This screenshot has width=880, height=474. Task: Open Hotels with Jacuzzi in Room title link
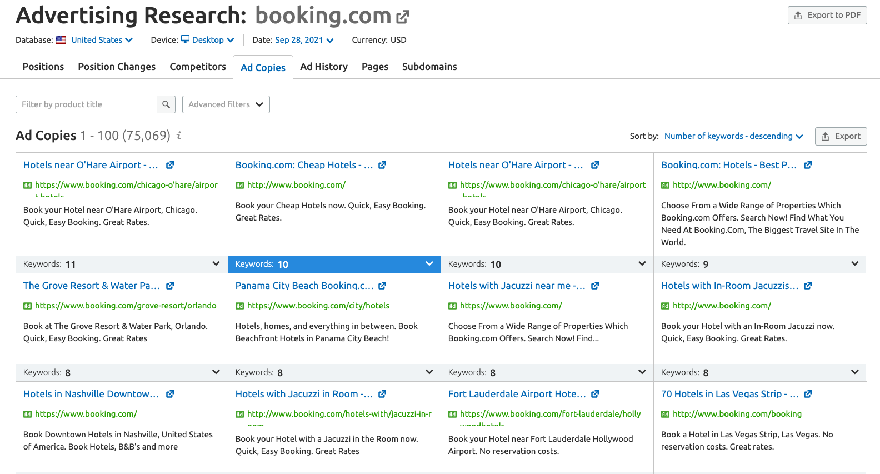tap(304, 394)
